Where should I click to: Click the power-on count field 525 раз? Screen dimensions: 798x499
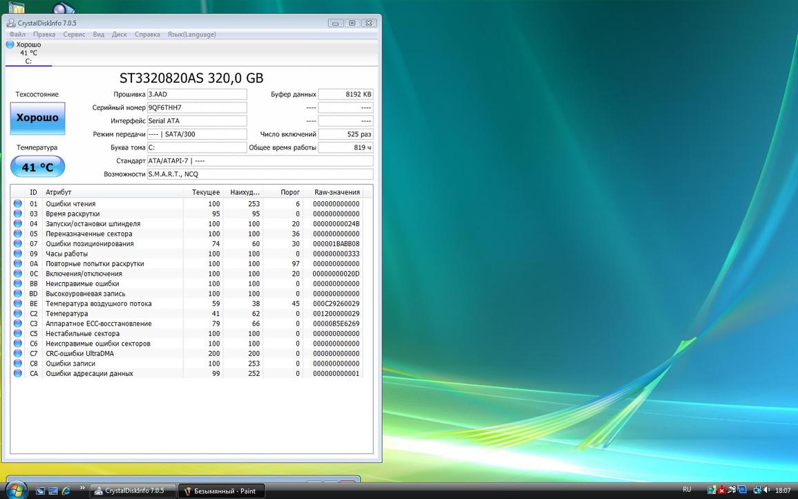click(x=345, y=134)
